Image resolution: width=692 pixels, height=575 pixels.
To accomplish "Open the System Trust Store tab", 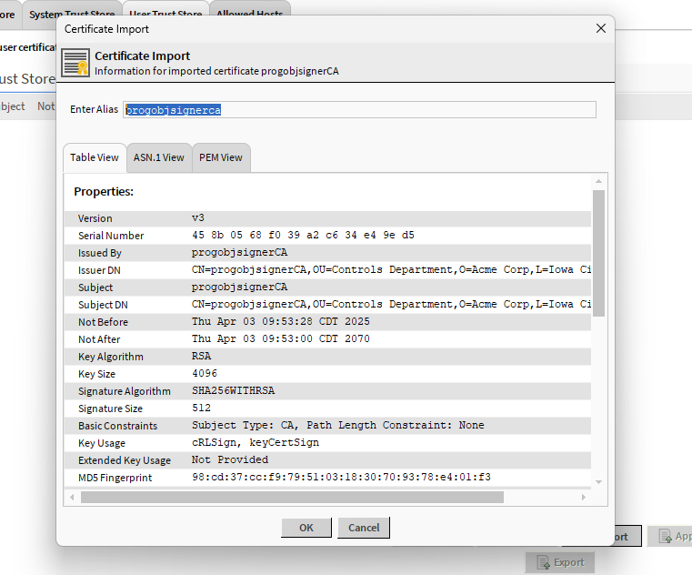I will click(x=72, y=15).
